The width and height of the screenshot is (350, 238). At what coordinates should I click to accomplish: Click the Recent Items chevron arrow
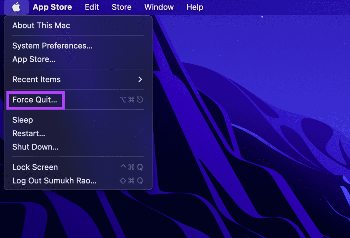140,79
